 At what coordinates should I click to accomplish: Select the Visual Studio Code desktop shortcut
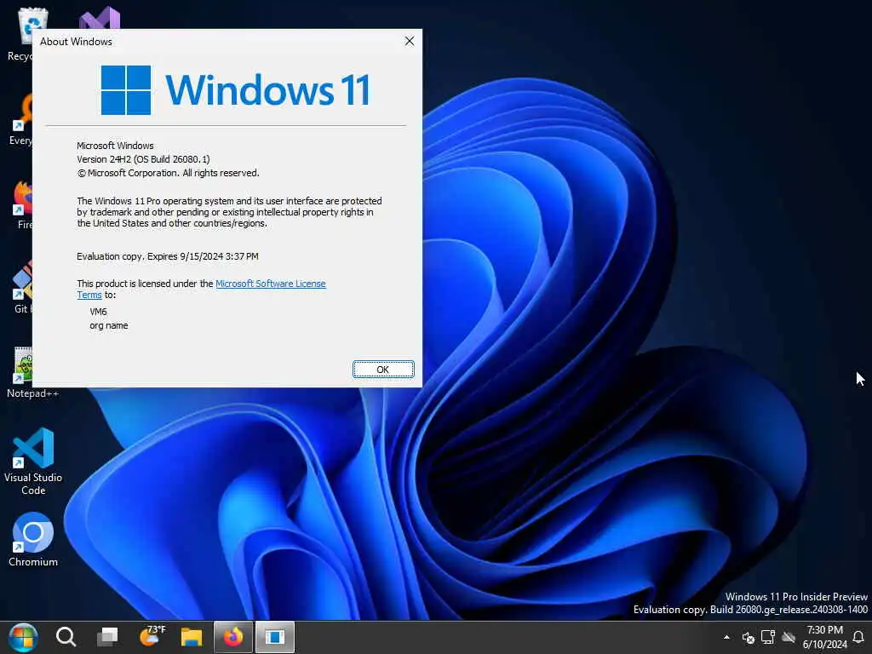33,462
